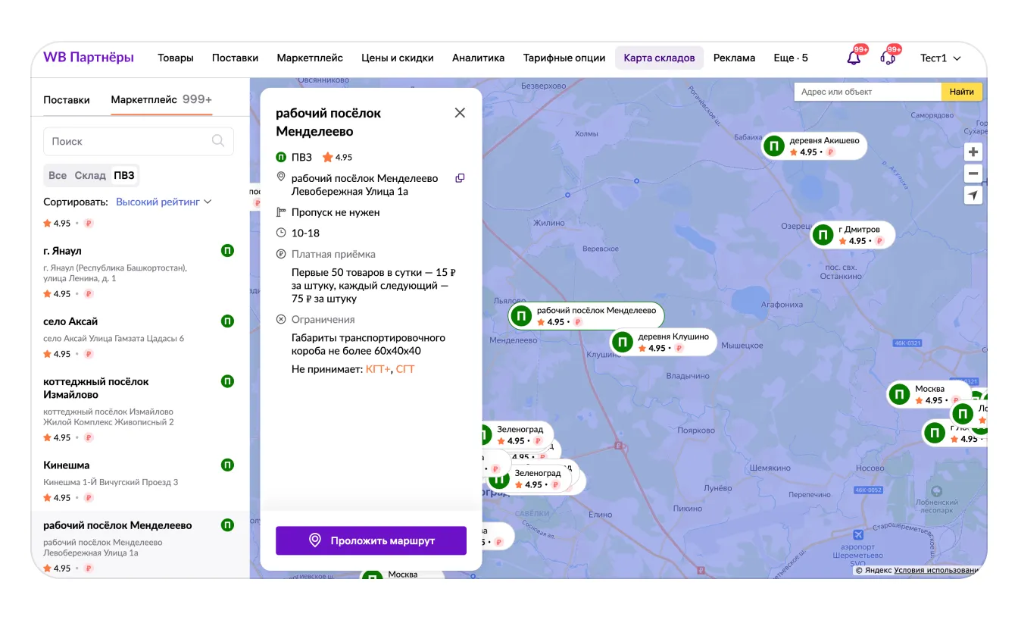Copy the Менделеево address with copy icon
Screen dimensions: 1018x620
(x=459, y=178)
